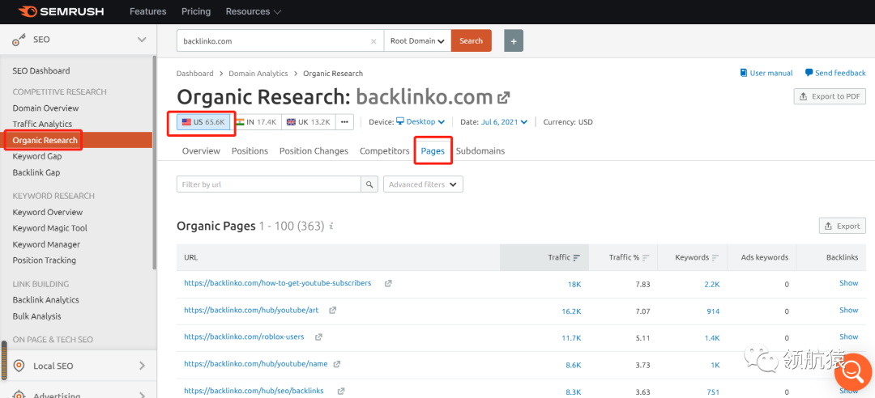
Task: Click the orange Search button
Action: pyautogui.click(x=471, y=41)
